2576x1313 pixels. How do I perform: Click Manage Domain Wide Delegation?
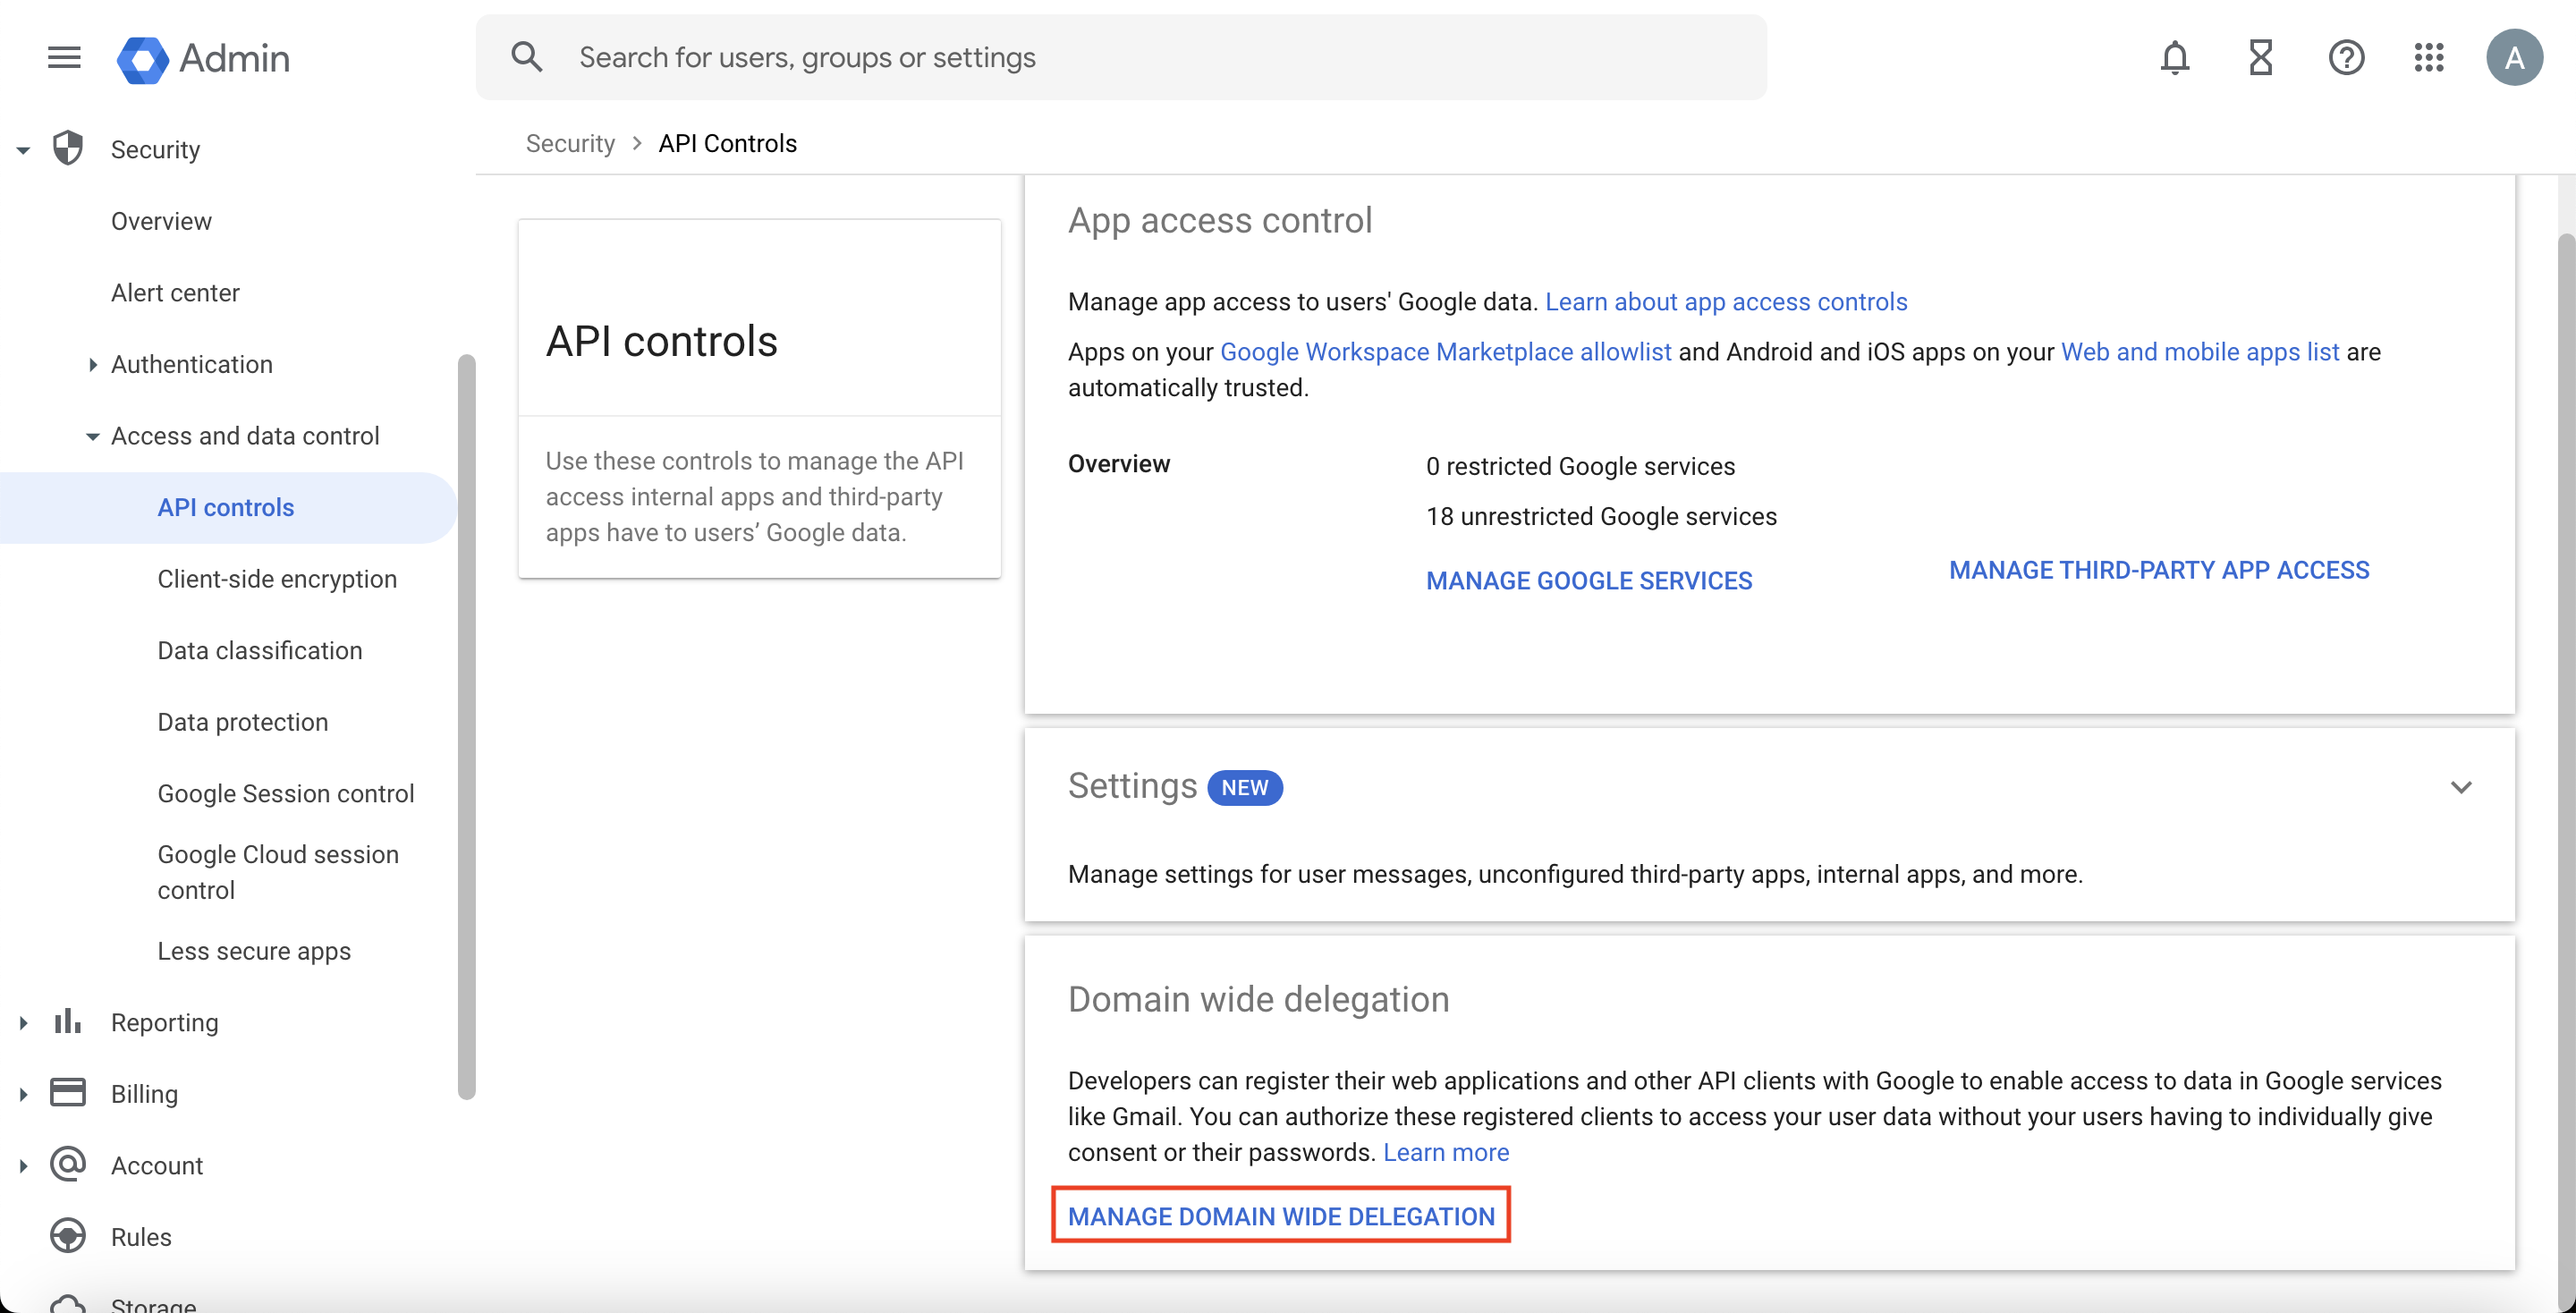(x=1281, y=1216)
